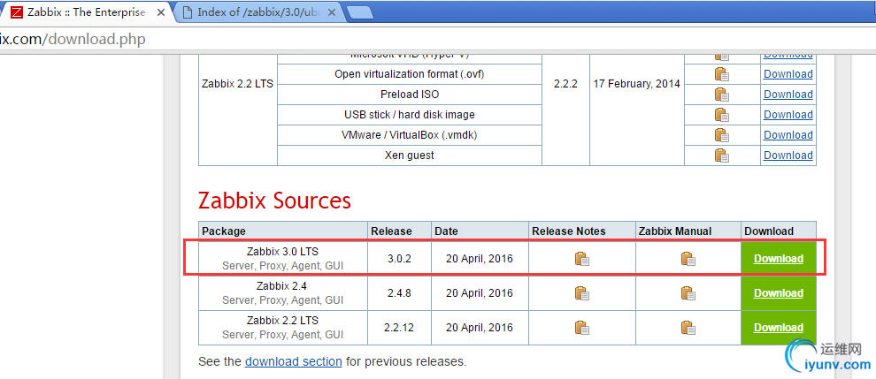The width and height of the screenshot is (876, 379).
Task: Open Release Notes icon for Zabbix 3.0 LTS
Action: coord(582,259)
